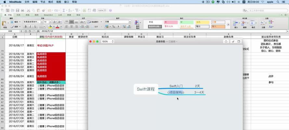Toggle Italic formatting in Excel ribbon
The width and height of the screenshot is (289, 130).
(x=30, y=27)
